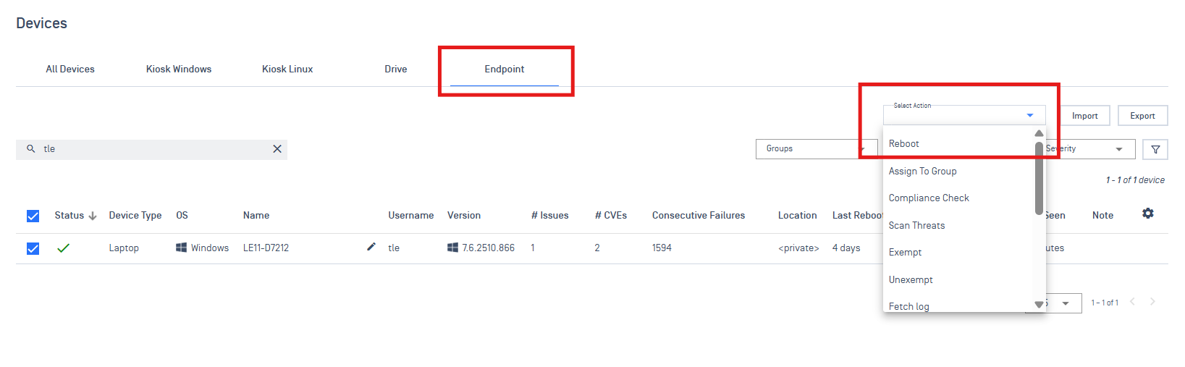Go to previous page chevron

(1133, 302)
